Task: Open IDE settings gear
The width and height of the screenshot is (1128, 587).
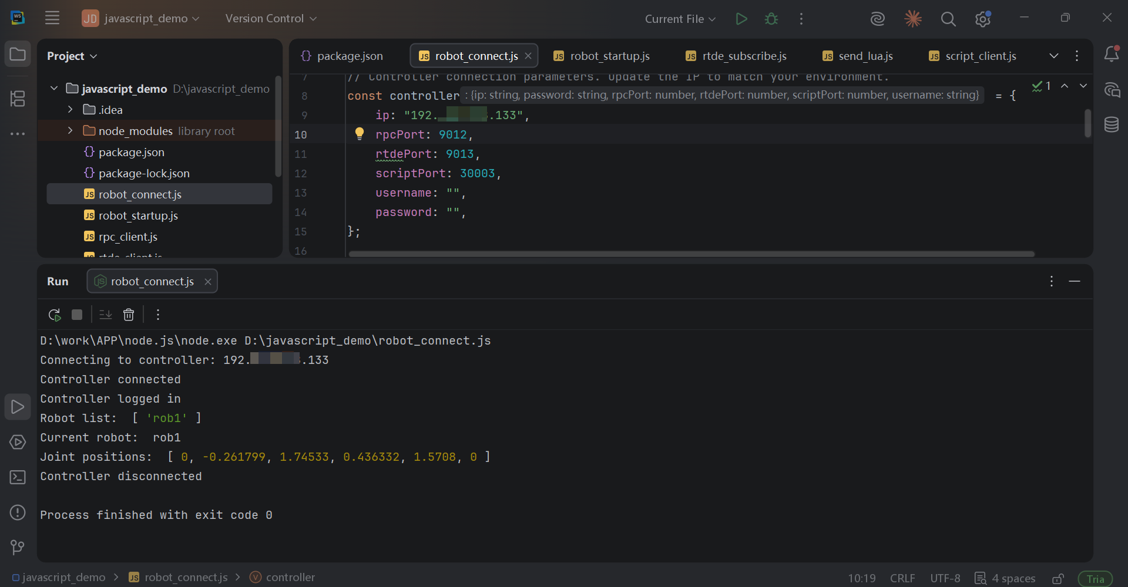Action: (983, 19)
